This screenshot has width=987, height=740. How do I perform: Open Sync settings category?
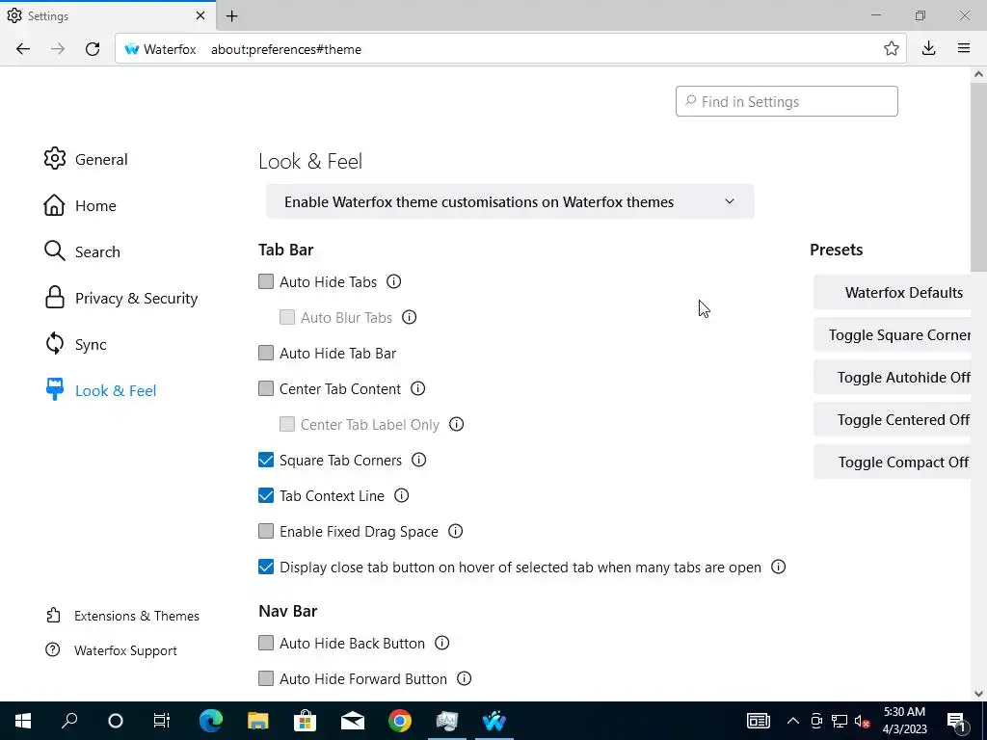click(x=75, y=344)
